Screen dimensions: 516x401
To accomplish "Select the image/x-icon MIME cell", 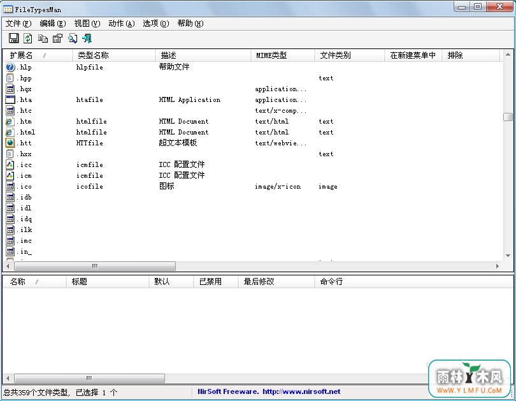I will click(278, 187).
